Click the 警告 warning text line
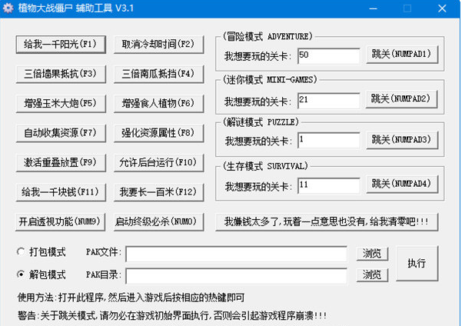The height and width of the screenshot is (326, 462). click(171, 316)
